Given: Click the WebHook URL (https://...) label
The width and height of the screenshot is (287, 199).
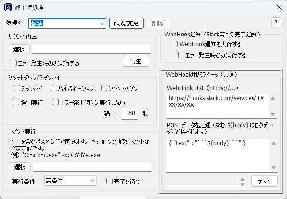Looking at the screenshot, I should [202, 88].
